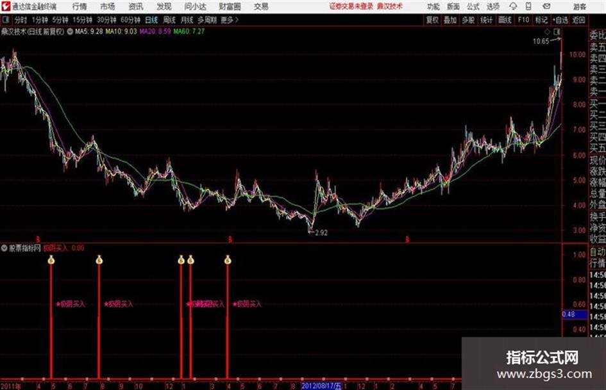
Task: Open the mail message icon
Action: 546,6
